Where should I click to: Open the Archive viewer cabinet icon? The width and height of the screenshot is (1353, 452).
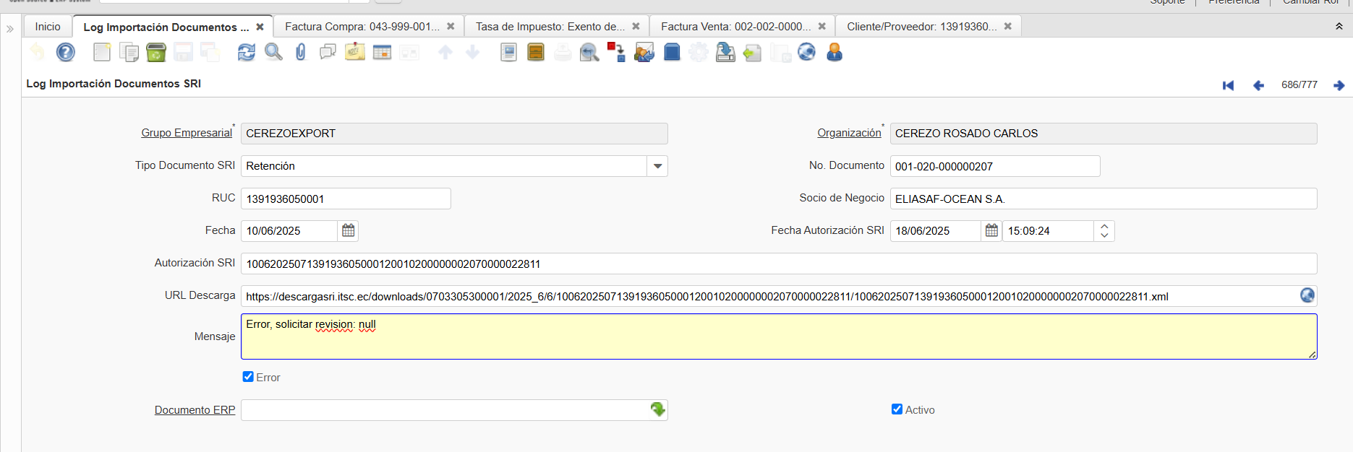tap(536, 52)
